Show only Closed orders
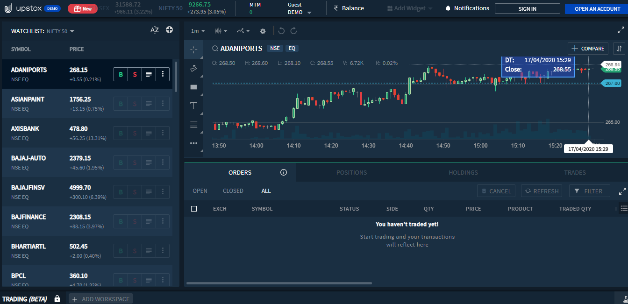This screenshot has width=628, height=304. [233, 191]
